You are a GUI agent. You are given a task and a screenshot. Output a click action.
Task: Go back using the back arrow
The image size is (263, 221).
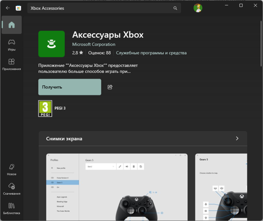[x=8, y=8]
